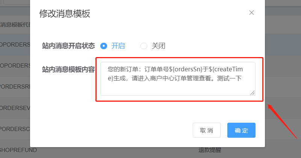Click the ${ordersSn} placeholder in template text
The image size is (301, 158).
(186, 69)
